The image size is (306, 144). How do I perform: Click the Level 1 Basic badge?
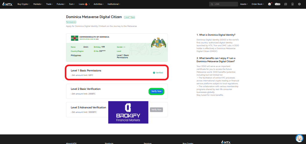pos(130,17)
